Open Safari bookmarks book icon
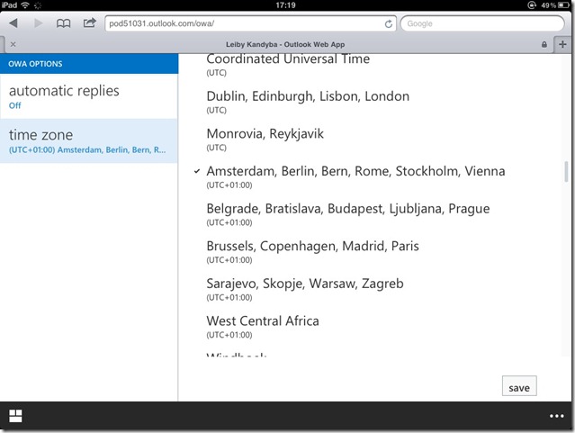The width and height of the screenshot is (575, 433). 64,23
